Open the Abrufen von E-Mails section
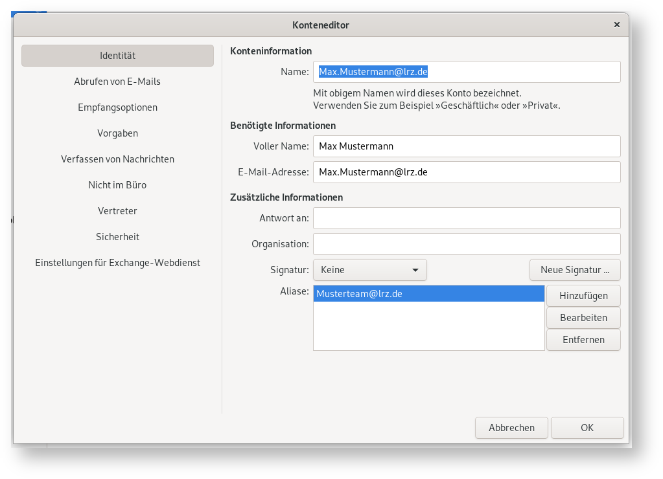 tap(117, 82)
